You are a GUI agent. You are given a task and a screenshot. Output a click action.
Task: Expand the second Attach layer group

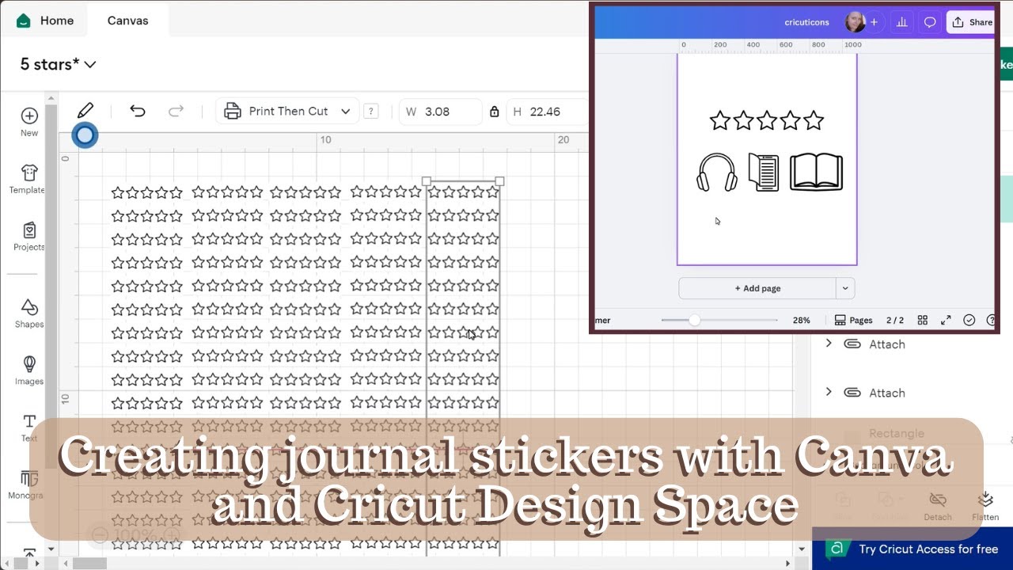pos(829,392)
